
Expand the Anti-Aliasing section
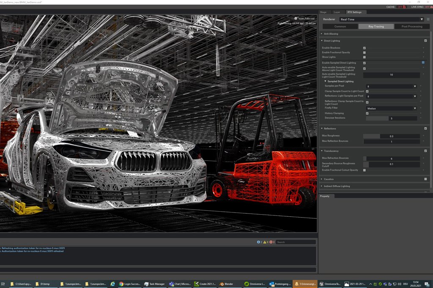pyautogui.click(x=331, y=34)
